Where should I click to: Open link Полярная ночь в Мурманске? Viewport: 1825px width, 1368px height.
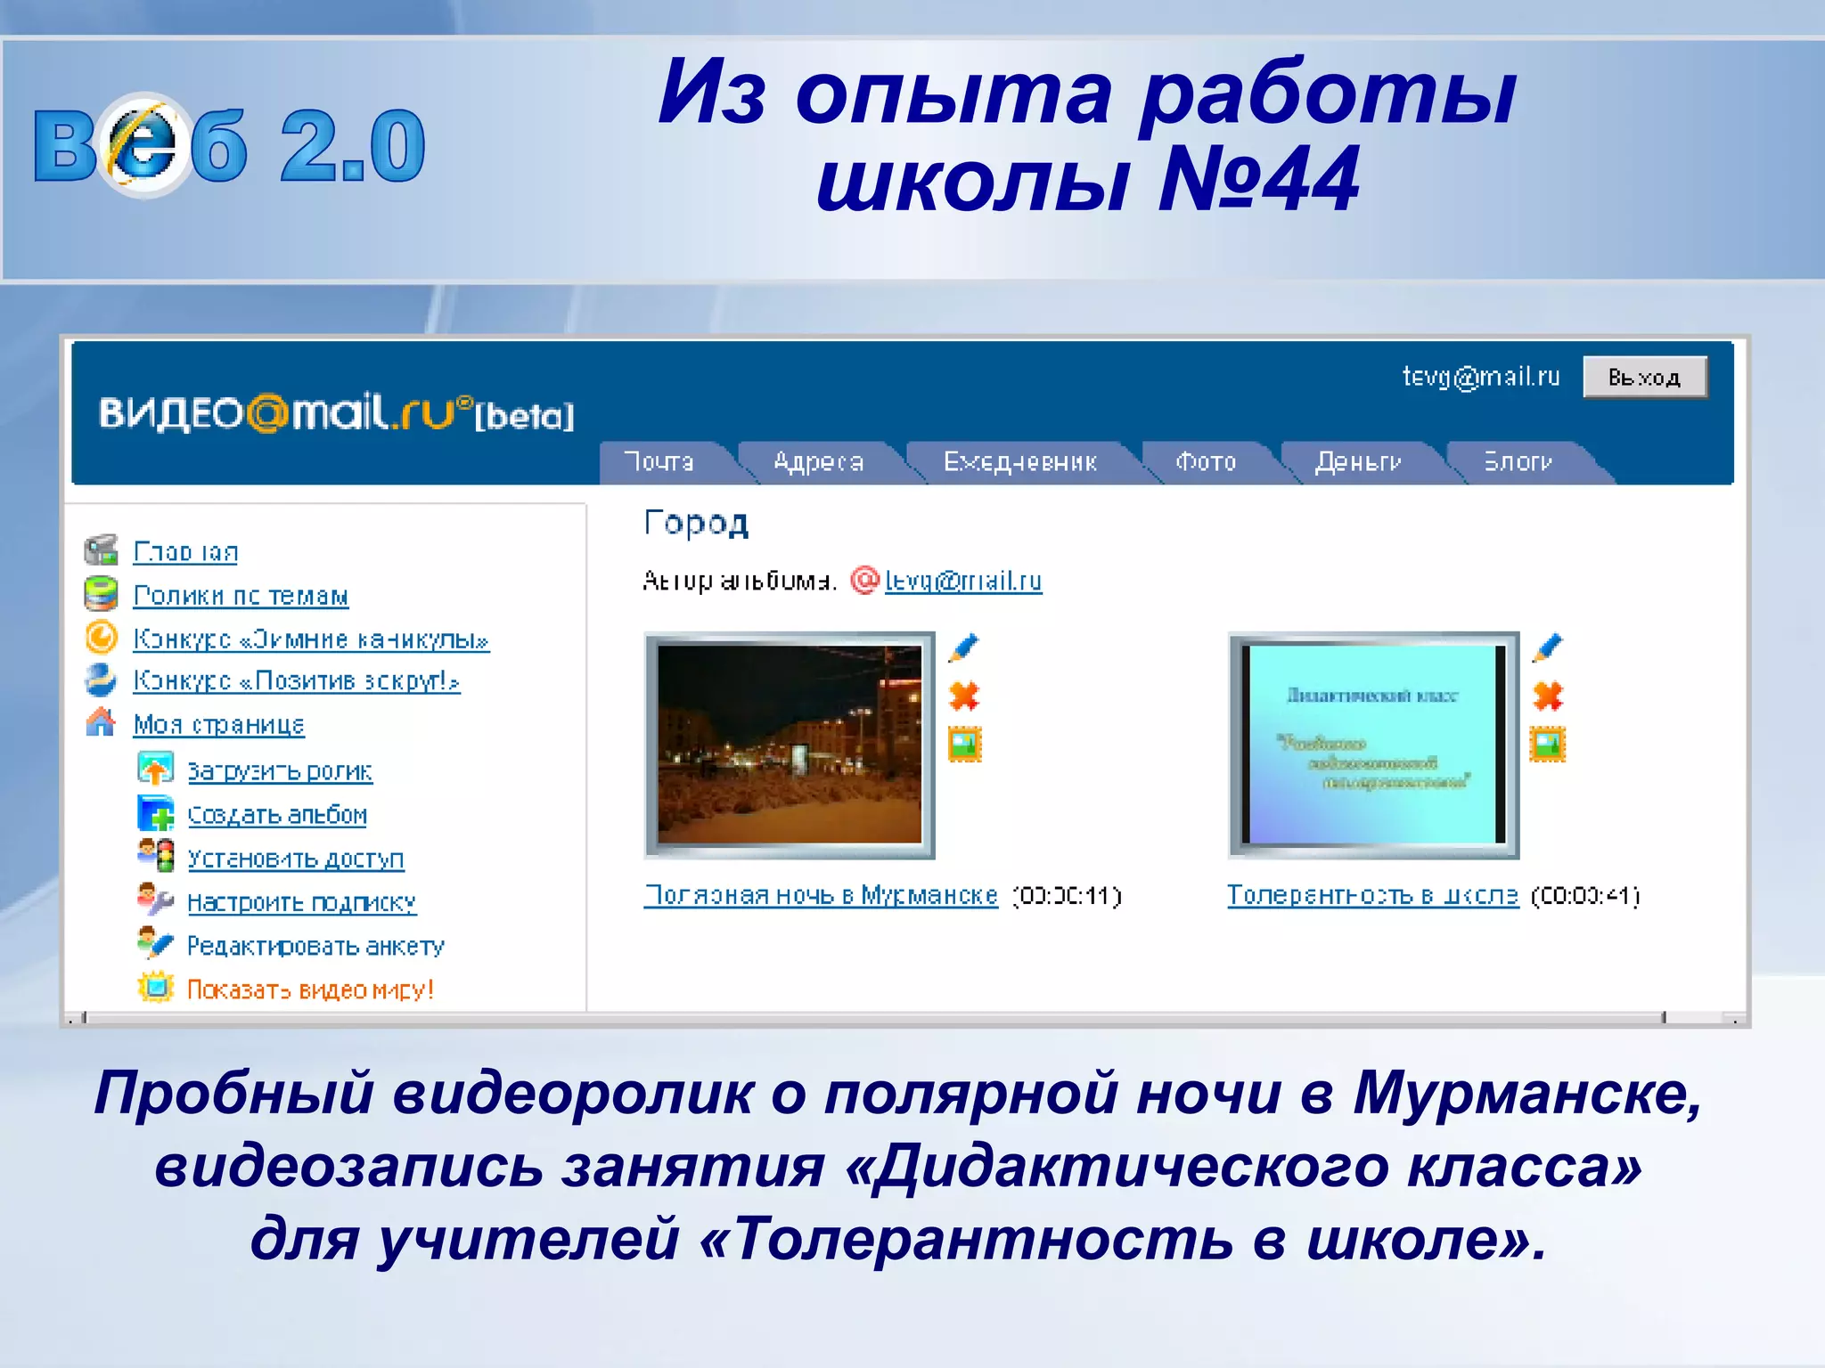click(x=821, y=895)
